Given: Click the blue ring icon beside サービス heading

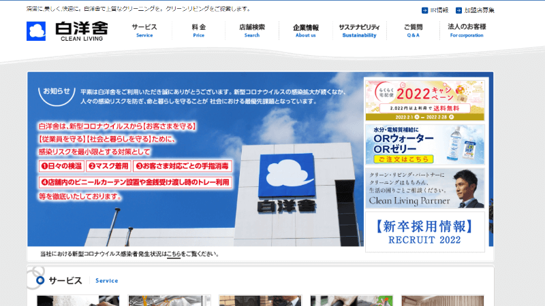Looking at the screenshot, I should tap(40, 280).
